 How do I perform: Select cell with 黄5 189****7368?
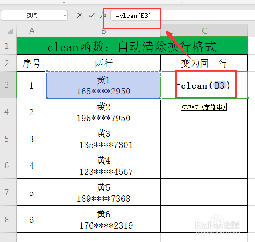tap(103, 192)
